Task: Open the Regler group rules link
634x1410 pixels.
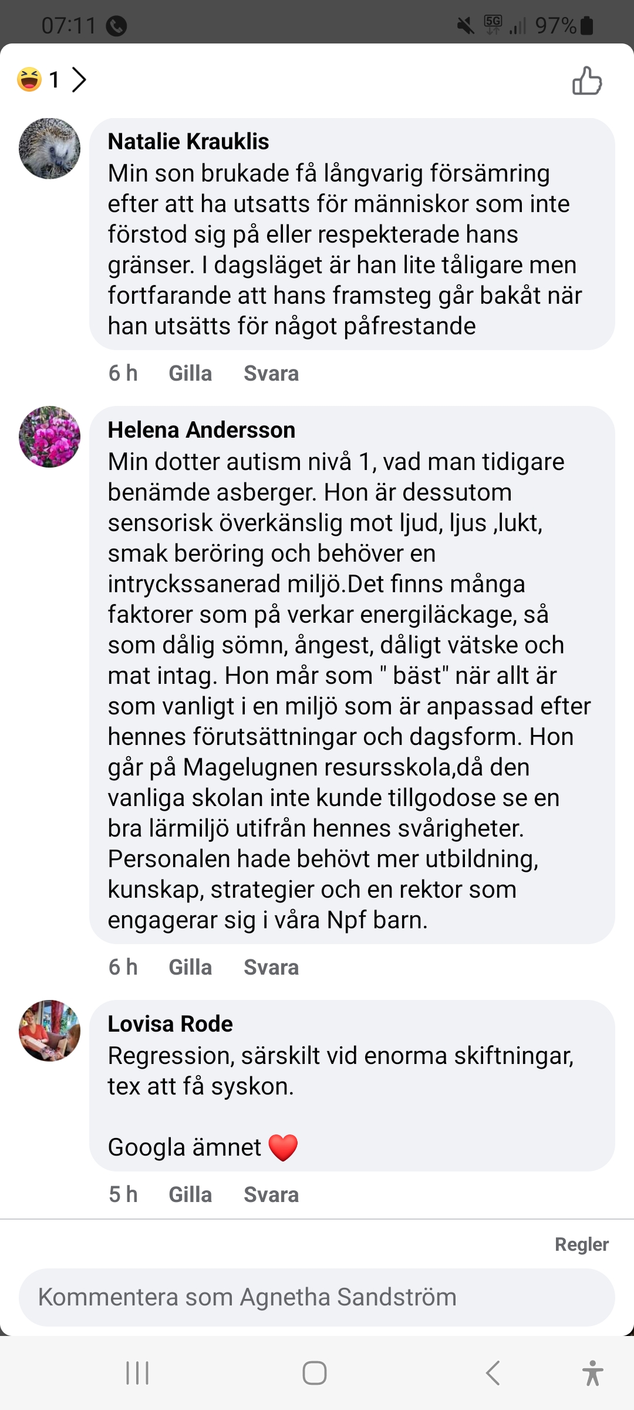Action: point(581,1244)
